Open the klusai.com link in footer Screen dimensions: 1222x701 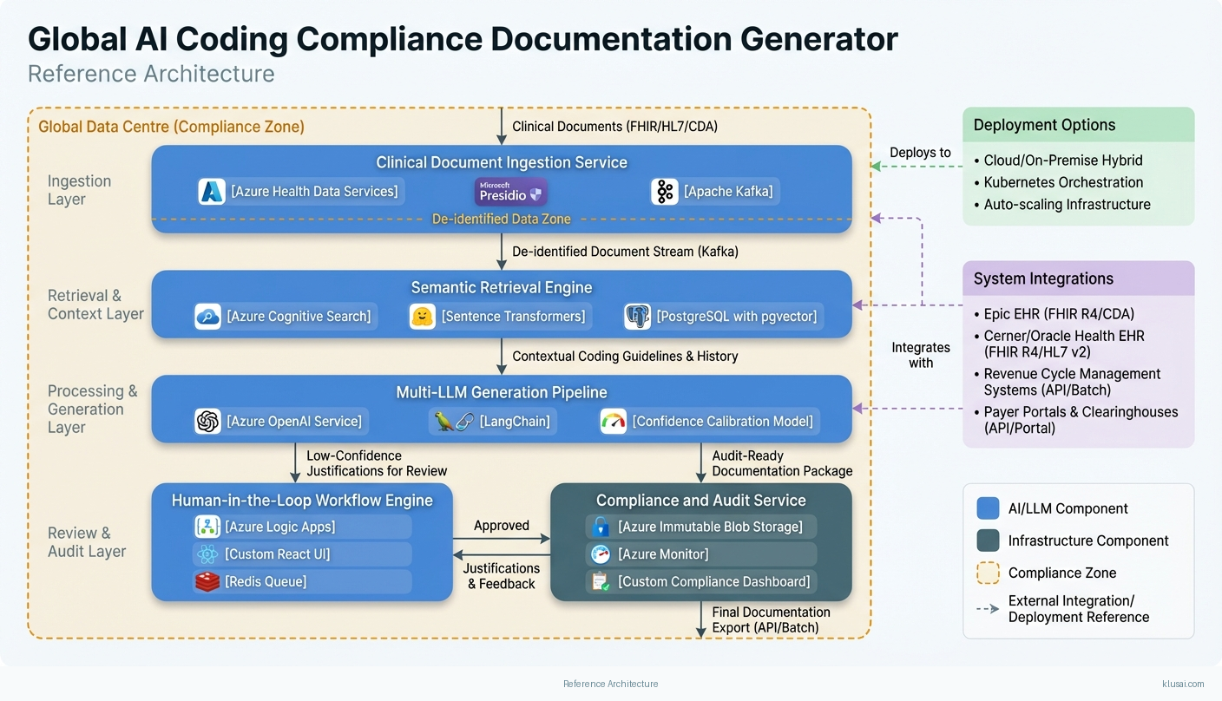1182,684
